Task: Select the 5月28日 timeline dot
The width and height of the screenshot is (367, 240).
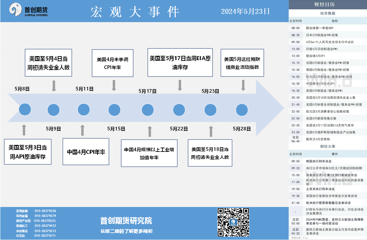Action: [242, 110]
